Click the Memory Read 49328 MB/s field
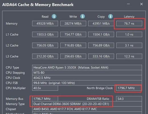The image size is (148, 114). pyautogui.click(x=45, y=23)
